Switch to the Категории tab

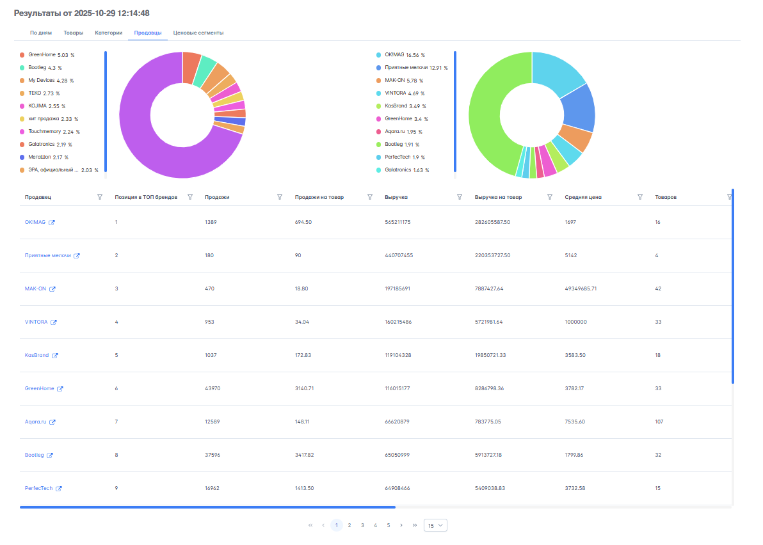point(109,33)
